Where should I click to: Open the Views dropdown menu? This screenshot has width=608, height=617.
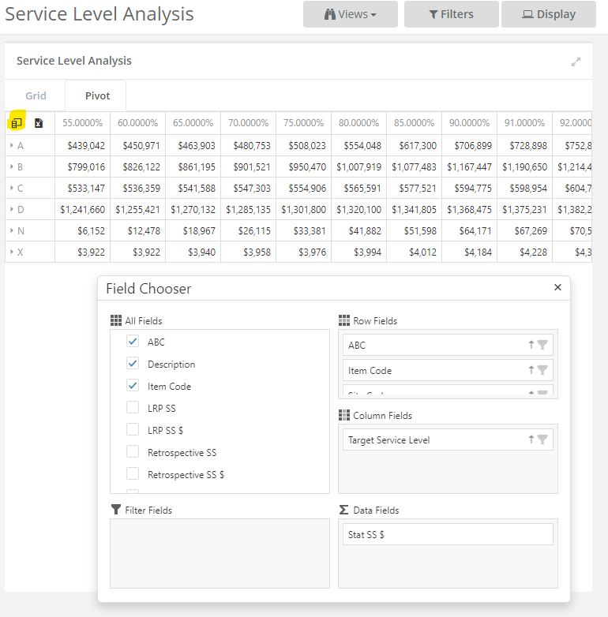point(351,14)
